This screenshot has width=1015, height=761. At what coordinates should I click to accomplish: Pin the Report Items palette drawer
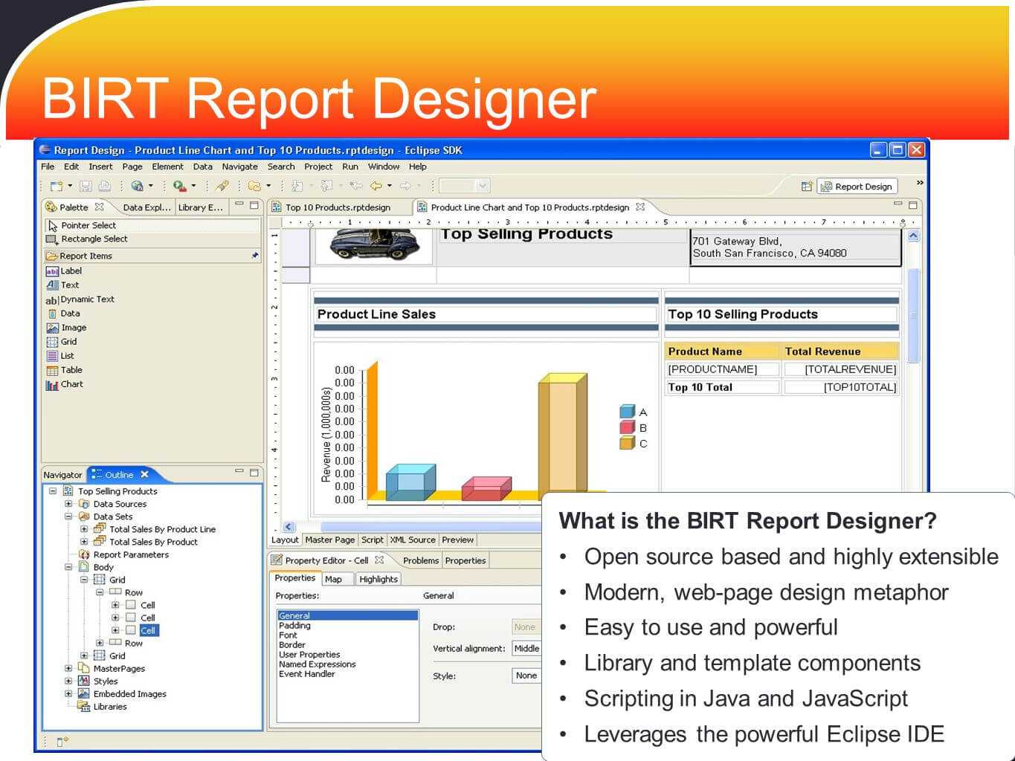coord(255,256)
